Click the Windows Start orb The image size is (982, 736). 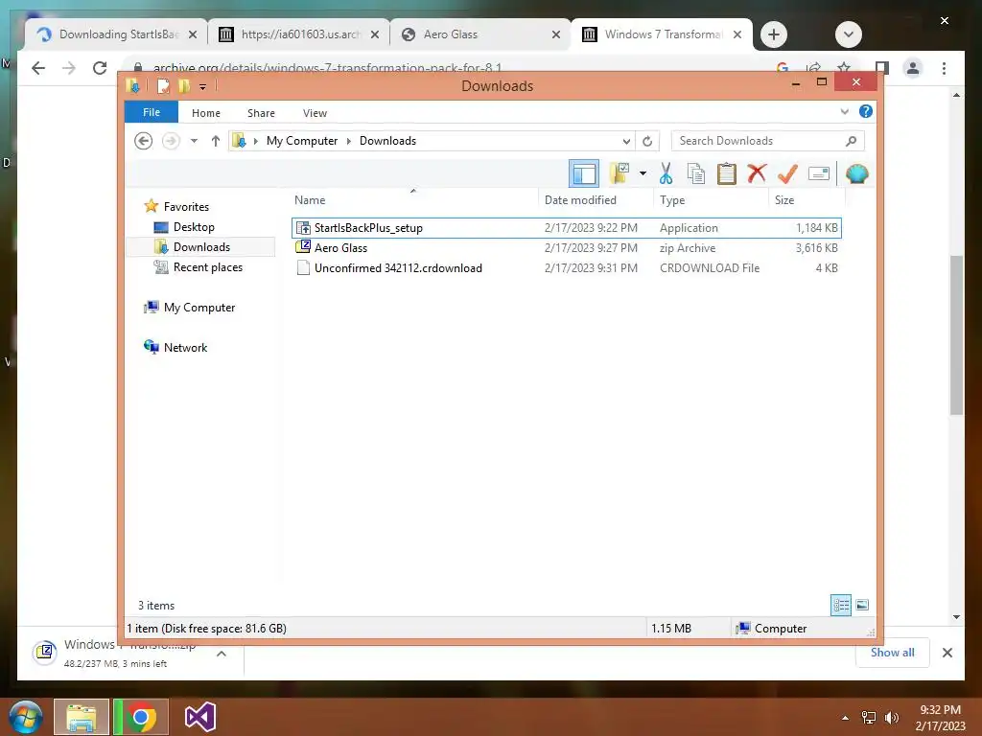[25, 717]
